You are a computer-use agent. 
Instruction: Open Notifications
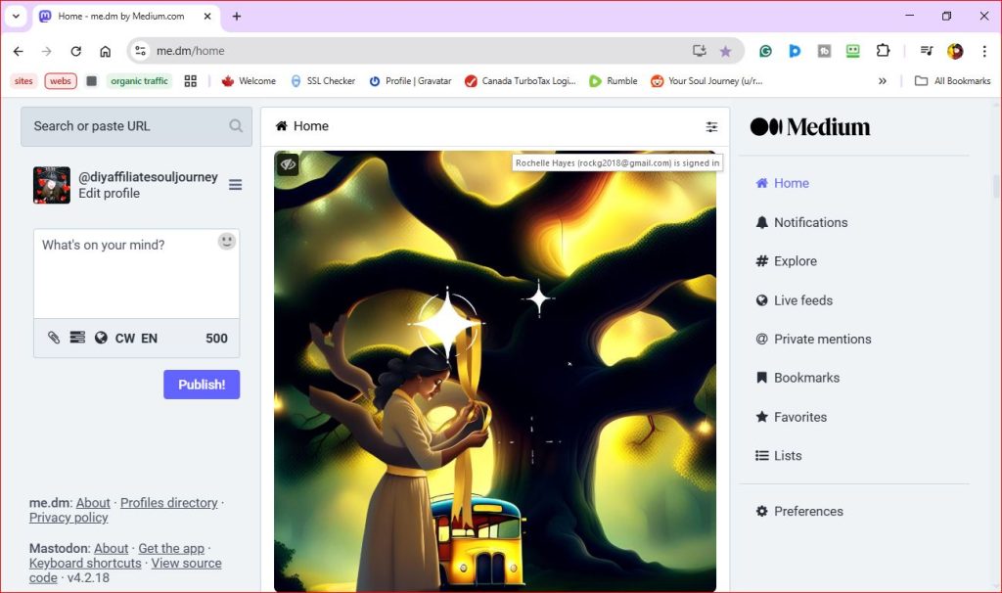pos(801,222)
